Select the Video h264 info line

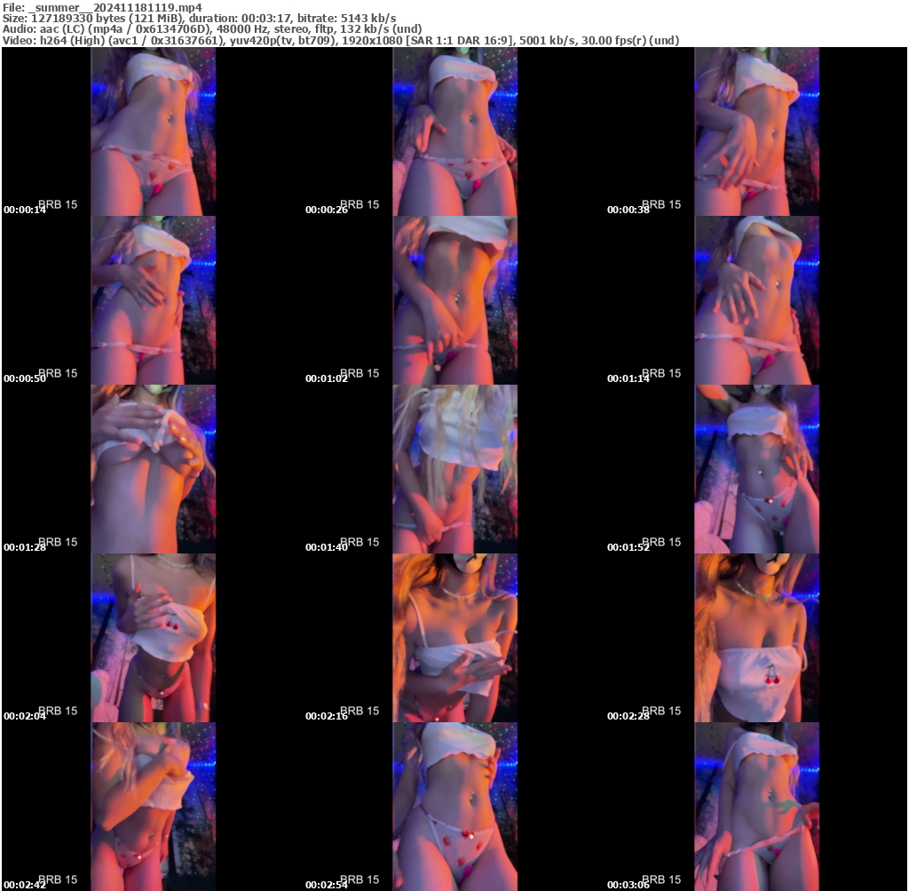pos(341,39)
